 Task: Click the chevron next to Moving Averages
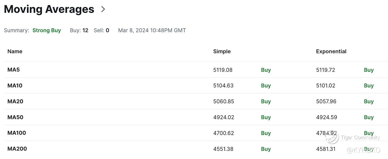(103, 9)
